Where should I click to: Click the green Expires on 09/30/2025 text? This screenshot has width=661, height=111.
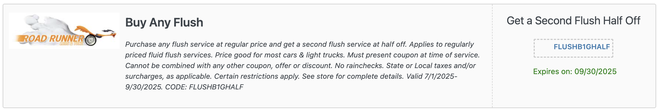[575, 72]
